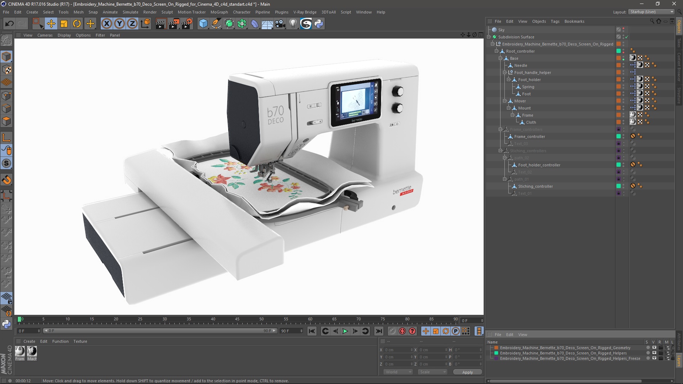
Task: Click the Coordinate System toggle icon
Action: (x=145, y=24)
